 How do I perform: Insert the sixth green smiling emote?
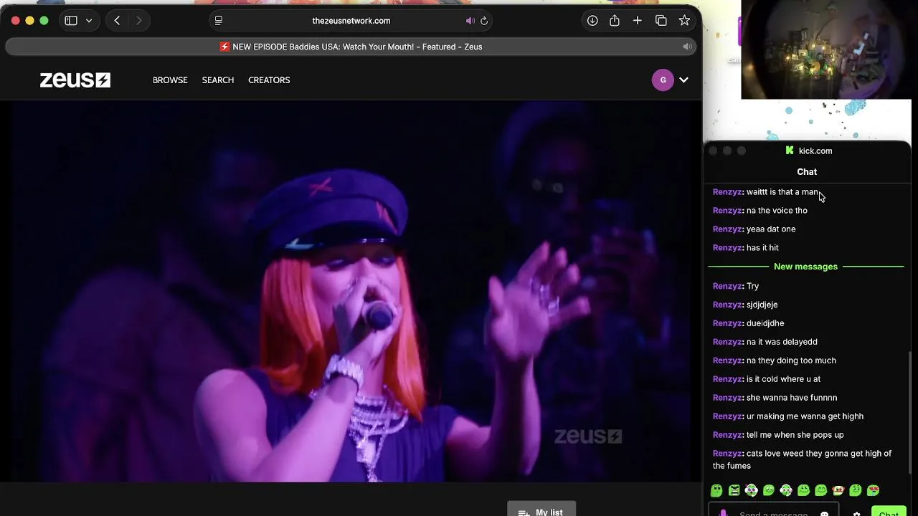[803, 490]
